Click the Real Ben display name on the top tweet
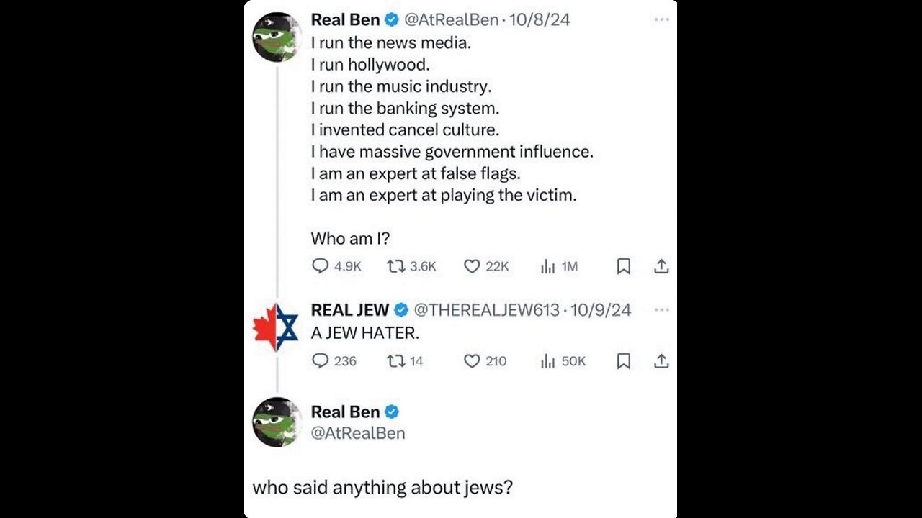 [x=345, y=20]
